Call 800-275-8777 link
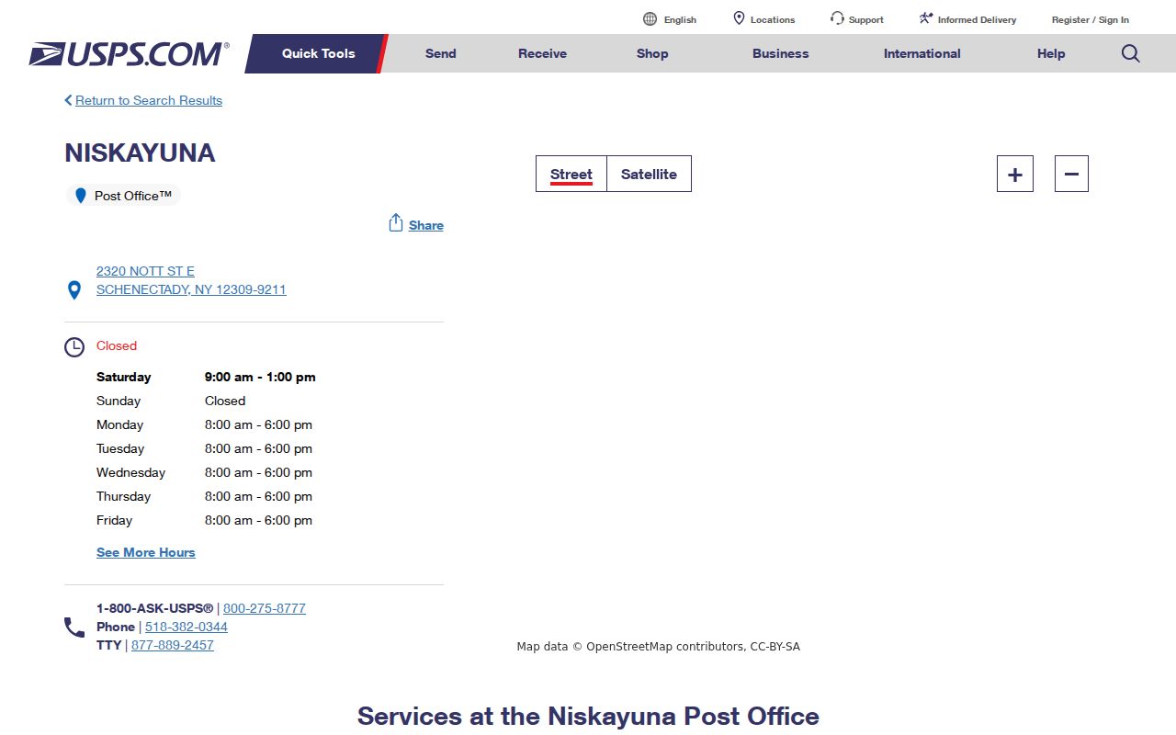The height and width of the screenshot is (735, 1176). pos(265,608)
